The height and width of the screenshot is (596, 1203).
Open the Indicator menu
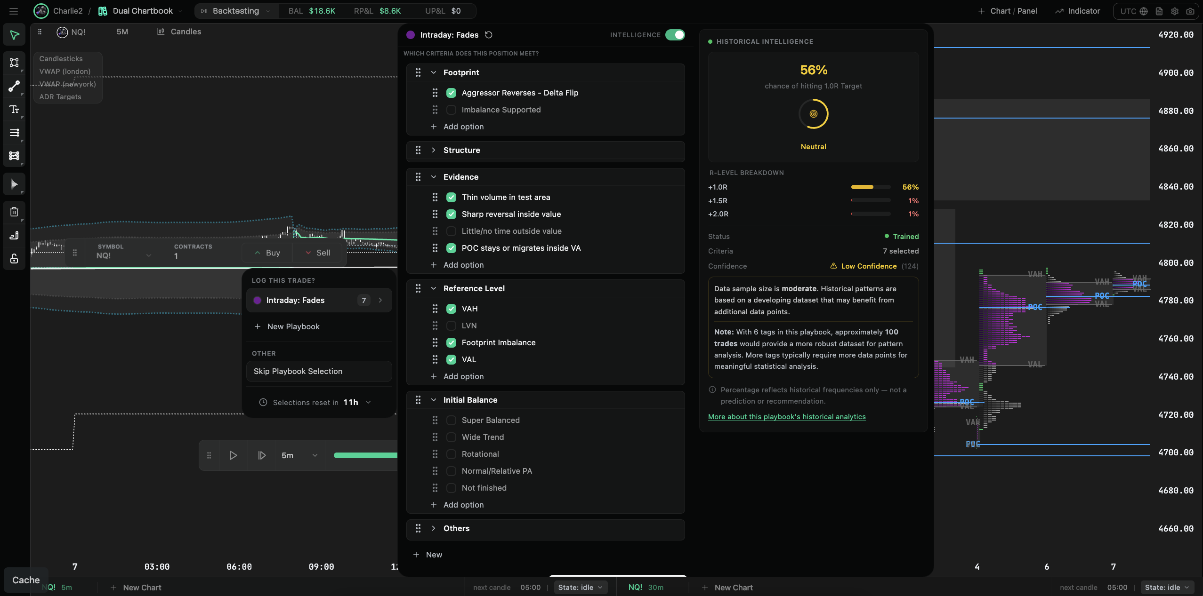click(x=1077, y=11)
